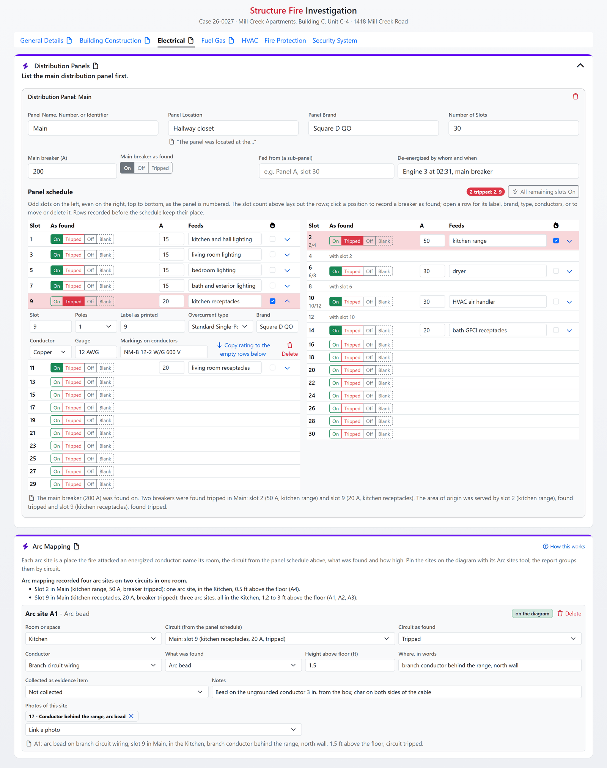Viewport: 607px width, 768px height.
Task: Click the note icon next to Distribution Panels heading
Action: [96, 66]
